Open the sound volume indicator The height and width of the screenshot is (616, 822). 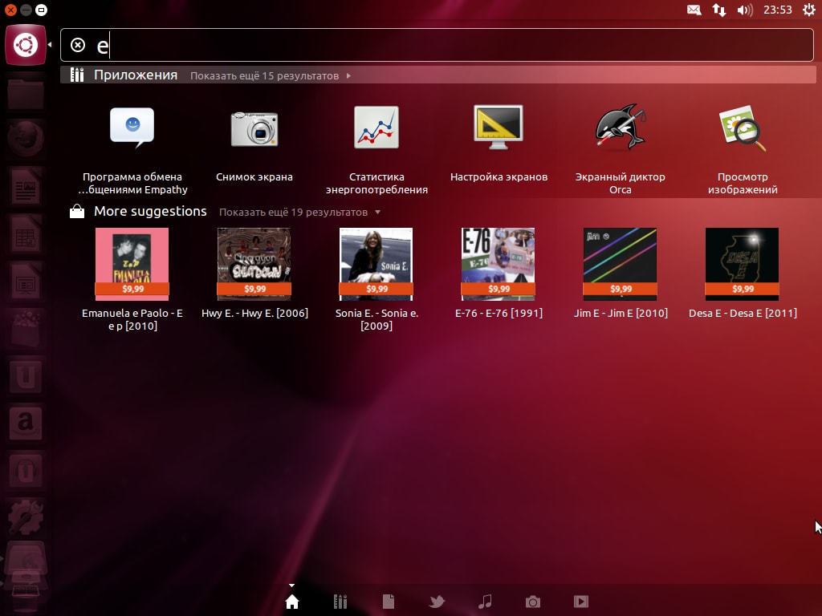[745, 10]
